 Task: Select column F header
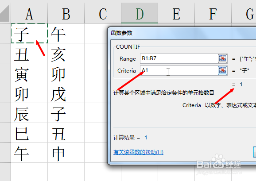point(213,13)
